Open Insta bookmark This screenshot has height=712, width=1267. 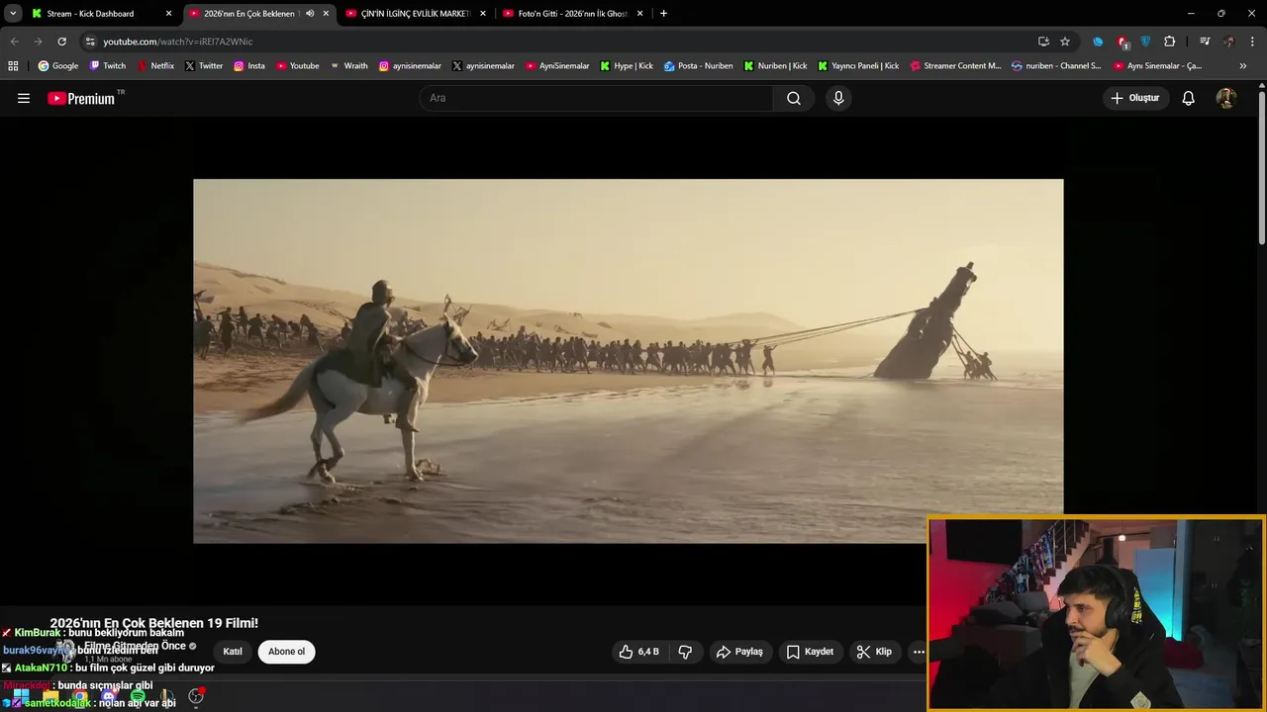[x=249, y=66]
